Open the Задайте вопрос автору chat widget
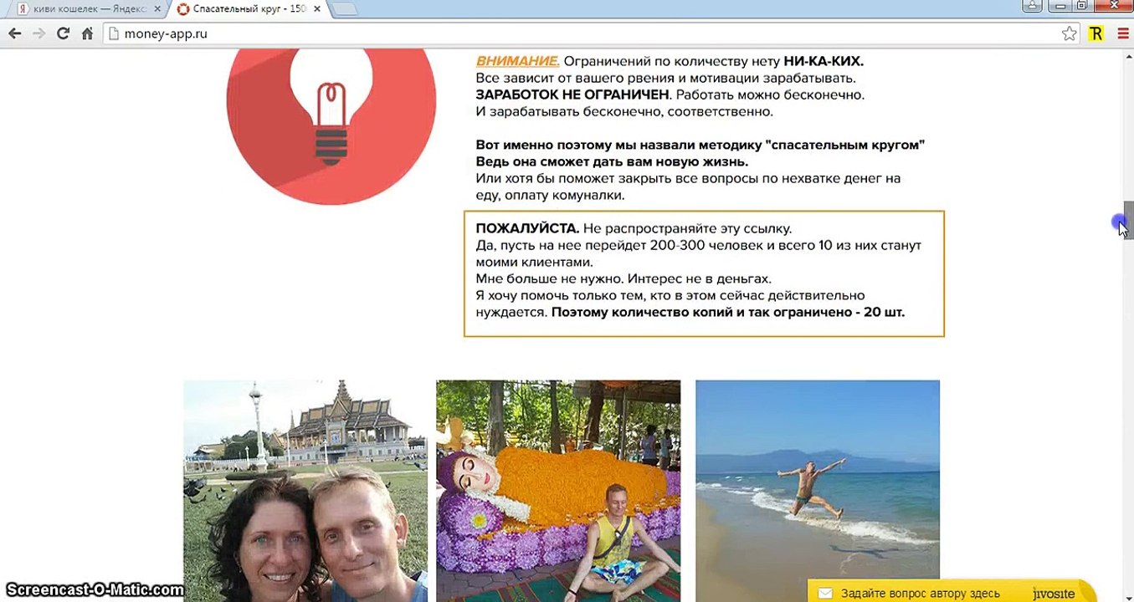1134x602 pixels. (952, 592)
